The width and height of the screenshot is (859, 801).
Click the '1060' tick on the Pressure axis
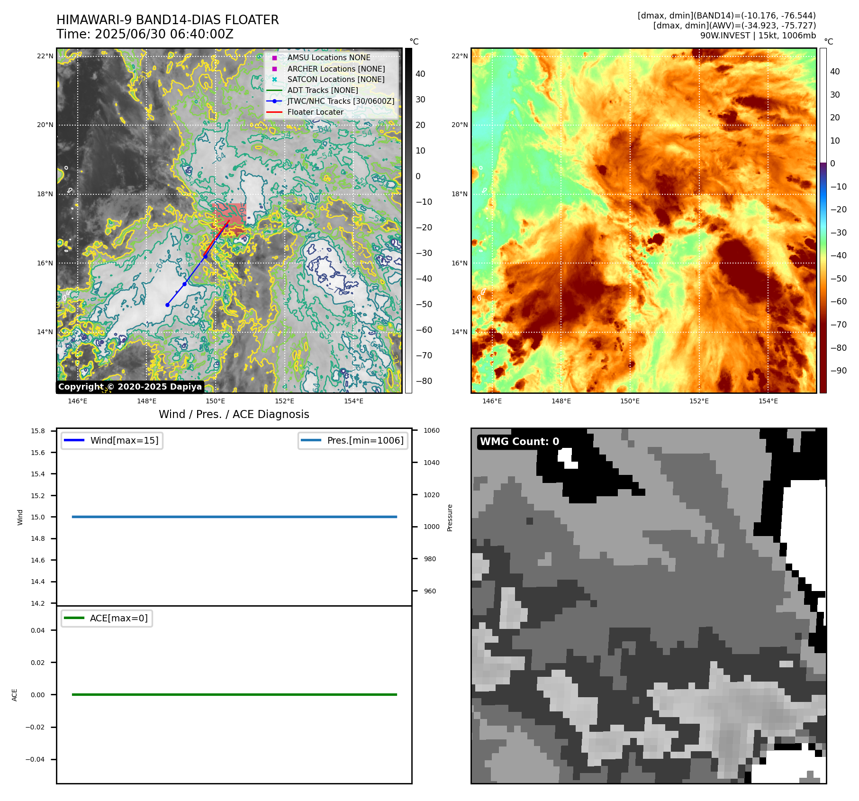tap(432, 431)
